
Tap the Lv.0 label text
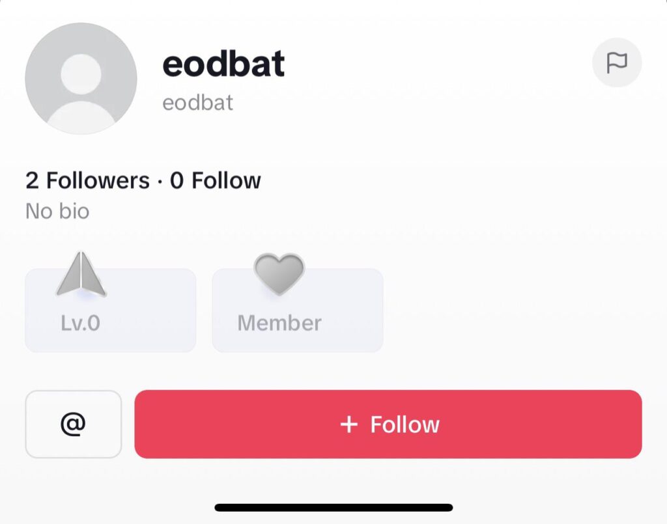click(80, 323)
